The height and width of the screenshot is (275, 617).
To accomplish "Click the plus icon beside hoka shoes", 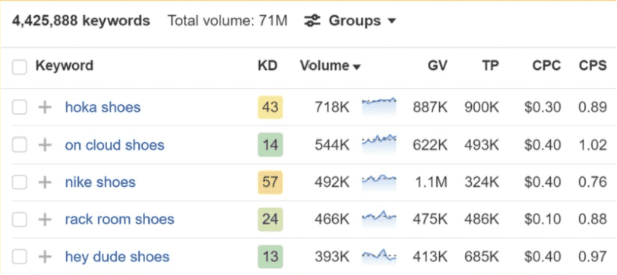I will point(45,107).
